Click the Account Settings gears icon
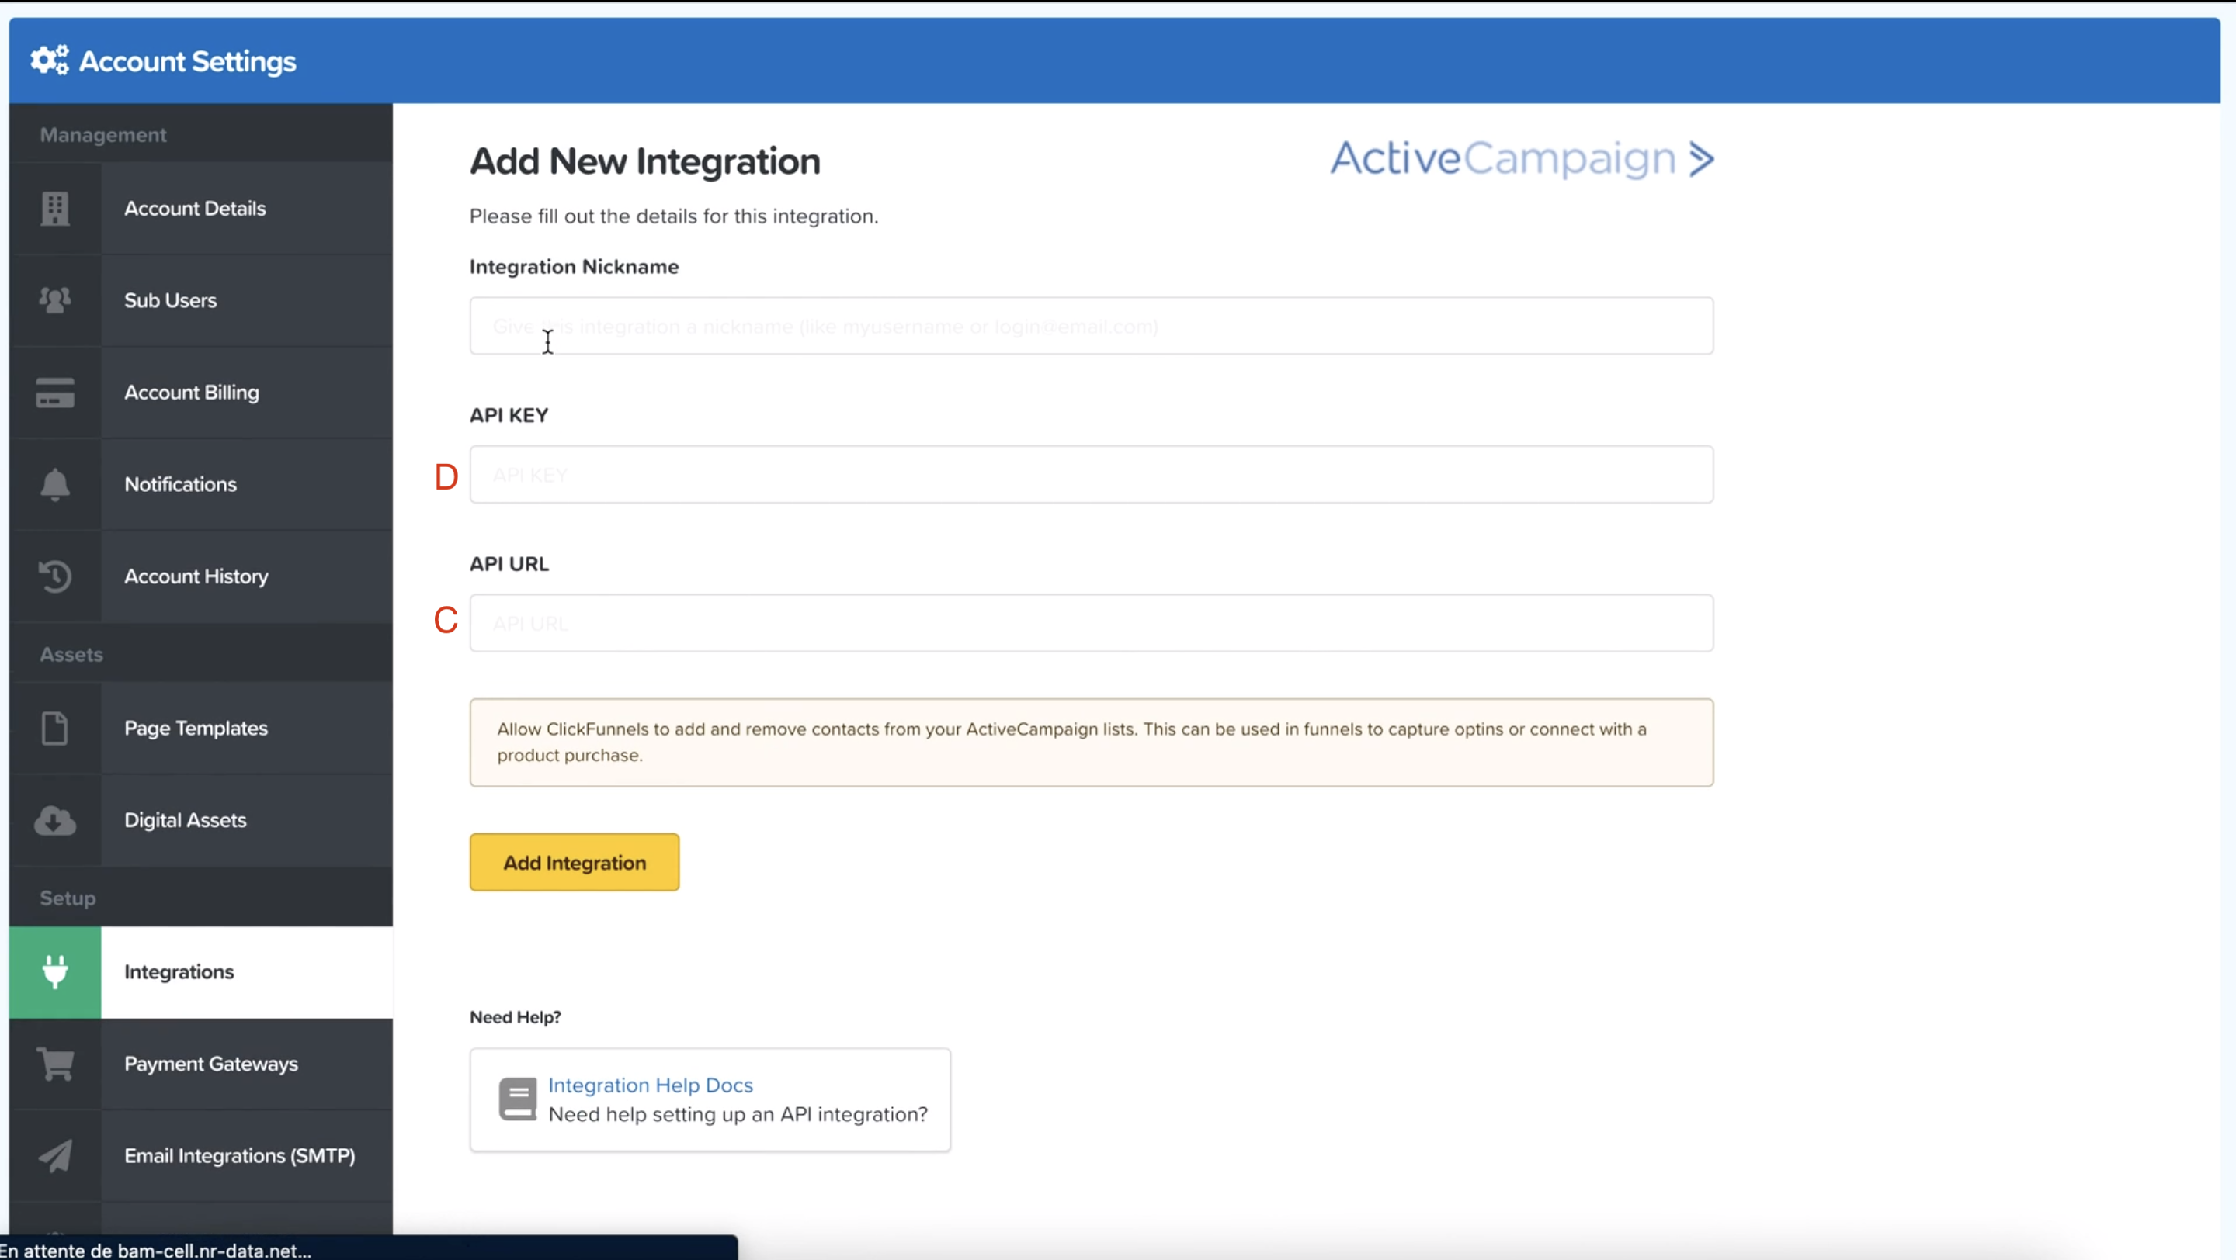Image resolution: width=2236 pixels, height=1260 pixels. click(x=50, y=61)
